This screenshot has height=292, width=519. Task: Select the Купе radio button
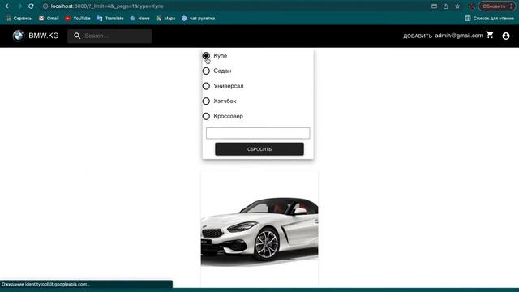click(206, 56)
